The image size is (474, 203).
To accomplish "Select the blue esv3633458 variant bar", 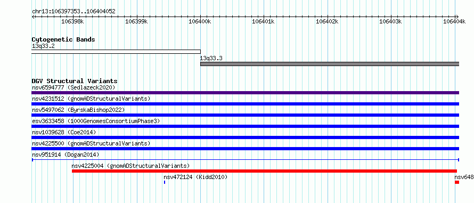I will coord(246,126).
